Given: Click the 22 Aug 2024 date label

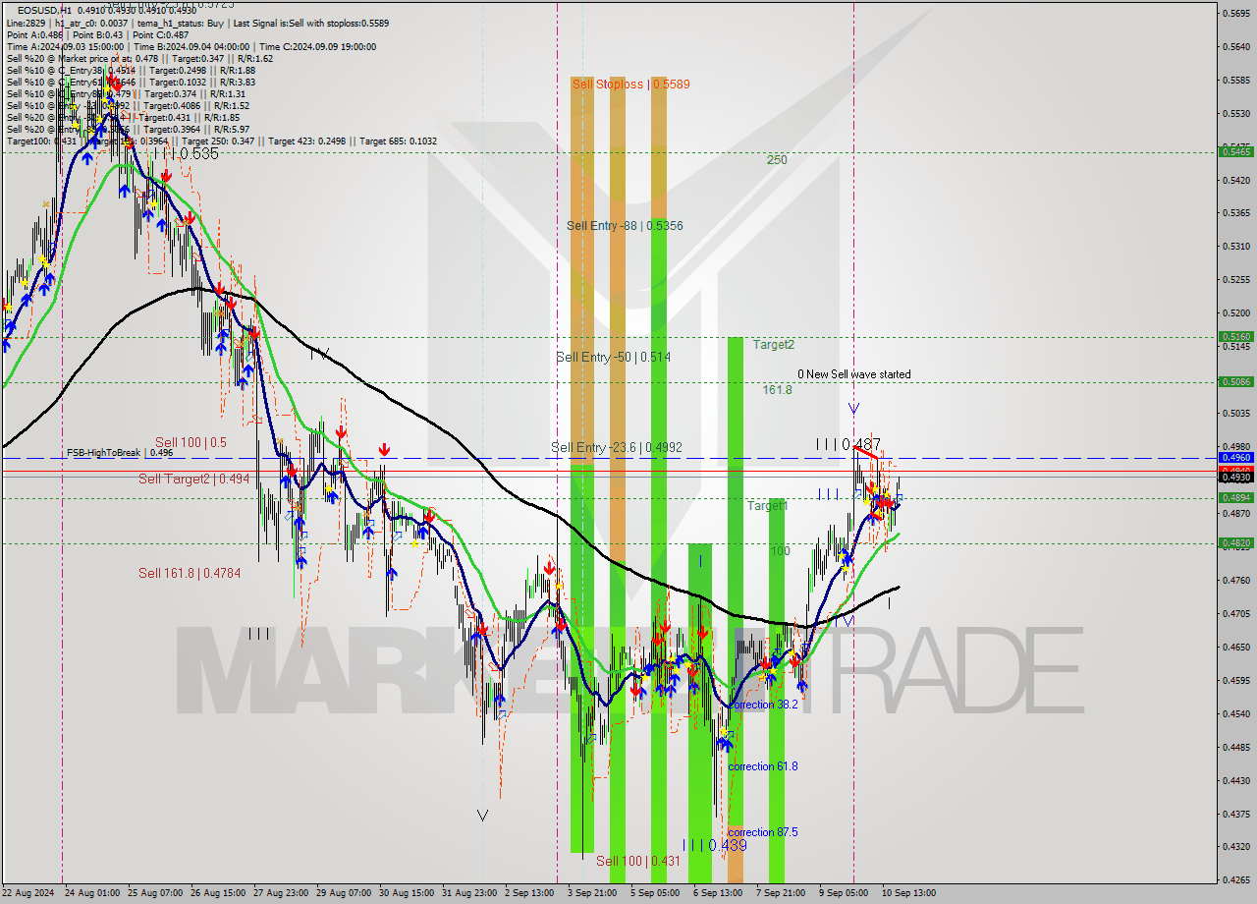Looking at the screenshot, I should coord(29,893).
